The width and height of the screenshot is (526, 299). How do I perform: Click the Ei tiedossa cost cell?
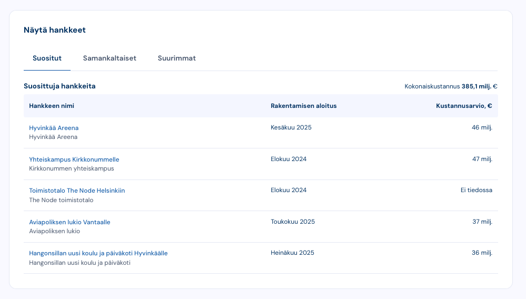pyautogui.click(x=476, y=190)
